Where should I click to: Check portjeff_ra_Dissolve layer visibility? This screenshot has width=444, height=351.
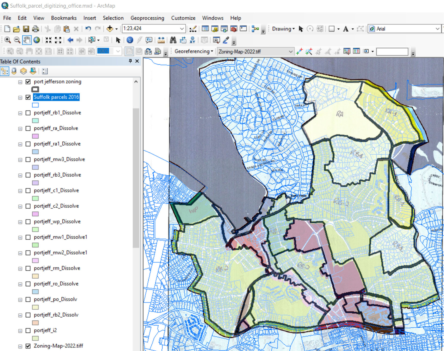click(x=28, y=128)
